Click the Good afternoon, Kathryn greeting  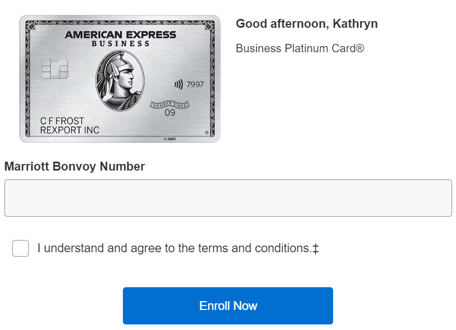point(307,23)
